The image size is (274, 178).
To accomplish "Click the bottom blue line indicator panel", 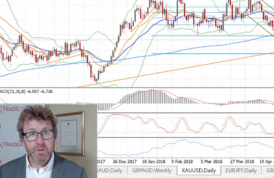I will [185, 148].
